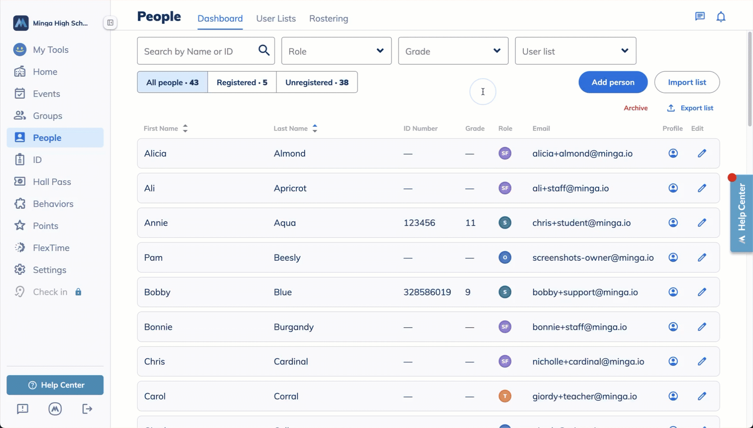Open the notifications bell icon
The height and width of the screenshot is (428, 753).
(721, 17)
